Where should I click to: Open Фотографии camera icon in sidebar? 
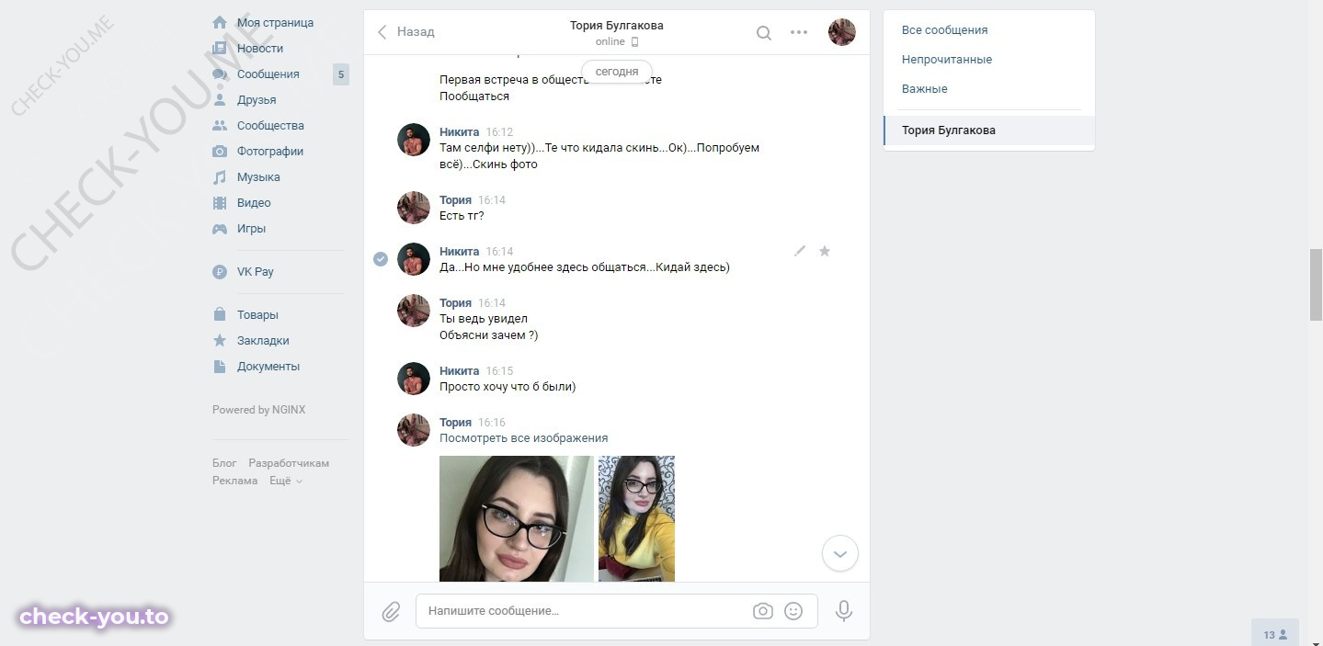click(220, 151)
